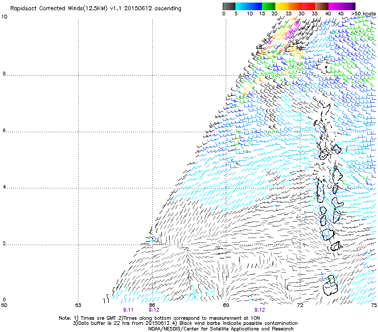The width and height of the screenshot is (378, 332).
Task: Click the '9:12' time label between longitudes 69 and 72
Action: [259, 310]
